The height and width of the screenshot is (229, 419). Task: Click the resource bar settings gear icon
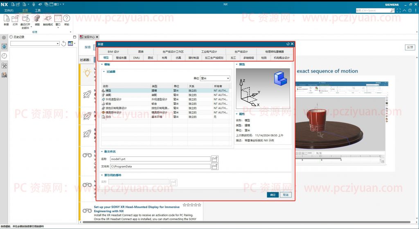point(4,38)
